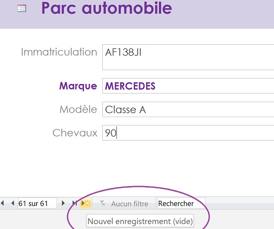Go to previous record arrow
The width and height of the screenshot is (274, 229).
click(12, 203)
